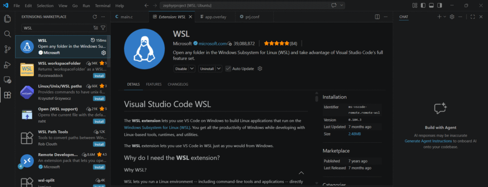The width and height of the screenshot is (488, 187).
Task: Click the gear next to Auto Update
Action: click(260, 69)
